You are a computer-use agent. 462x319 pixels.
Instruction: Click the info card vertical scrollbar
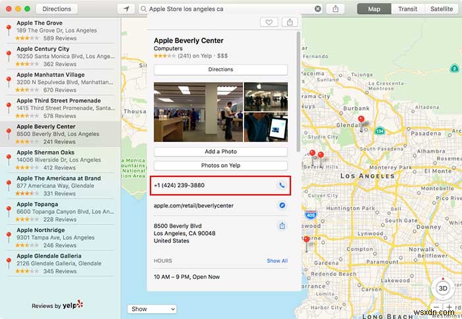298,91
